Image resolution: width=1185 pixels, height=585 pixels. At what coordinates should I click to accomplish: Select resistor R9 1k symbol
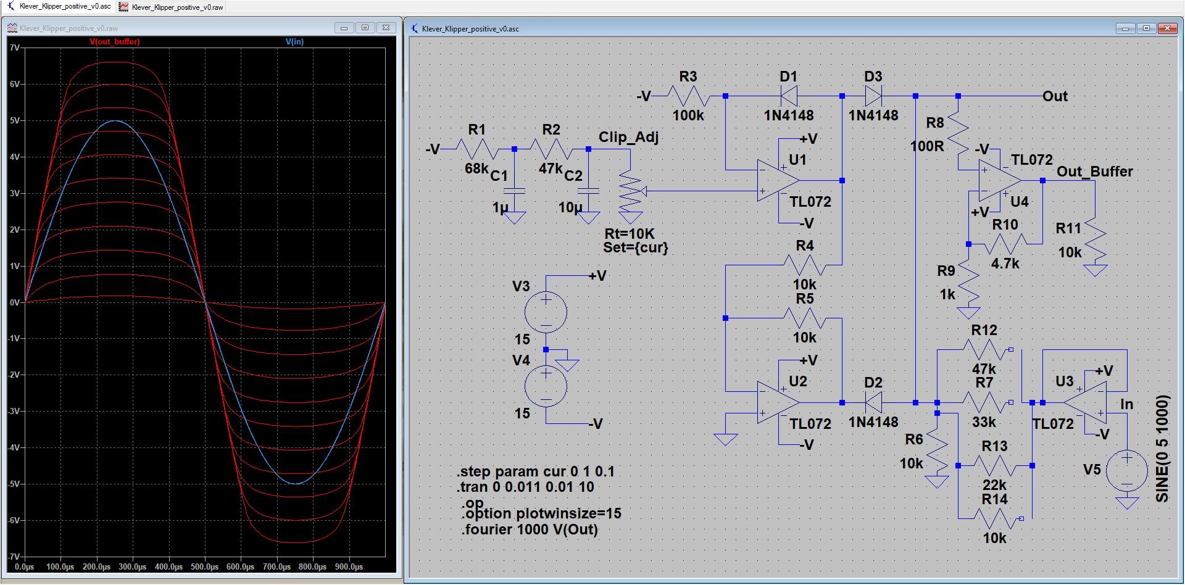click(968, 281)
